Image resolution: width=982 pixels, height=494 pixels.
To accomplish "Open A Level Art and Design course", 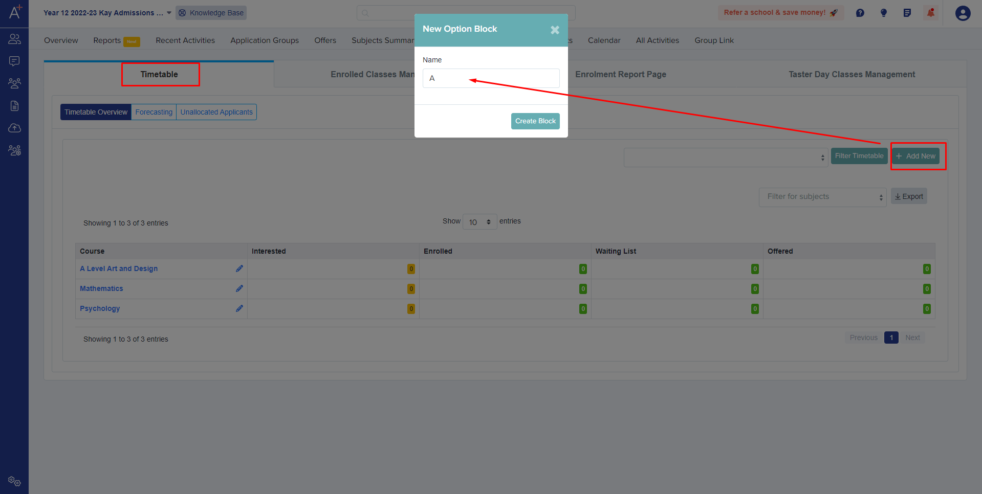I will click(119, 268).
